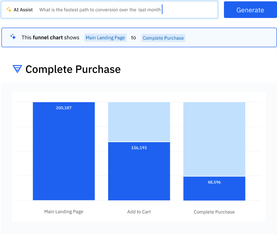The image size is (277, 234).
Task: Click the 'to' connector between funnel steps
Action: (133, 38)
